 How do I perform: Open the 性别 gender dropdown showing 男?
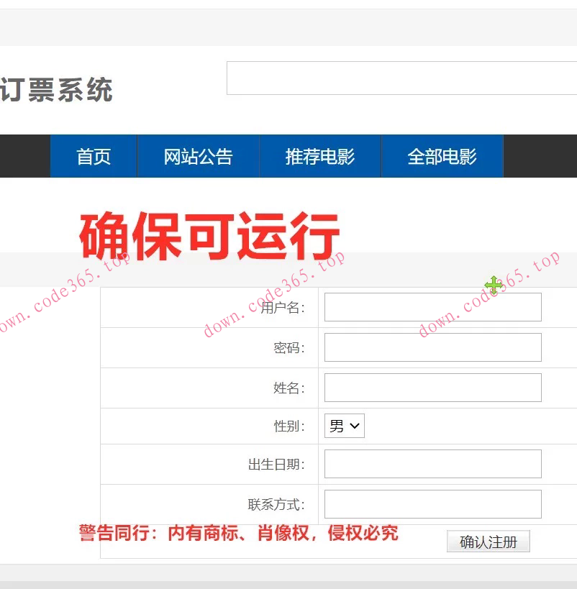[x=343, y=426]
